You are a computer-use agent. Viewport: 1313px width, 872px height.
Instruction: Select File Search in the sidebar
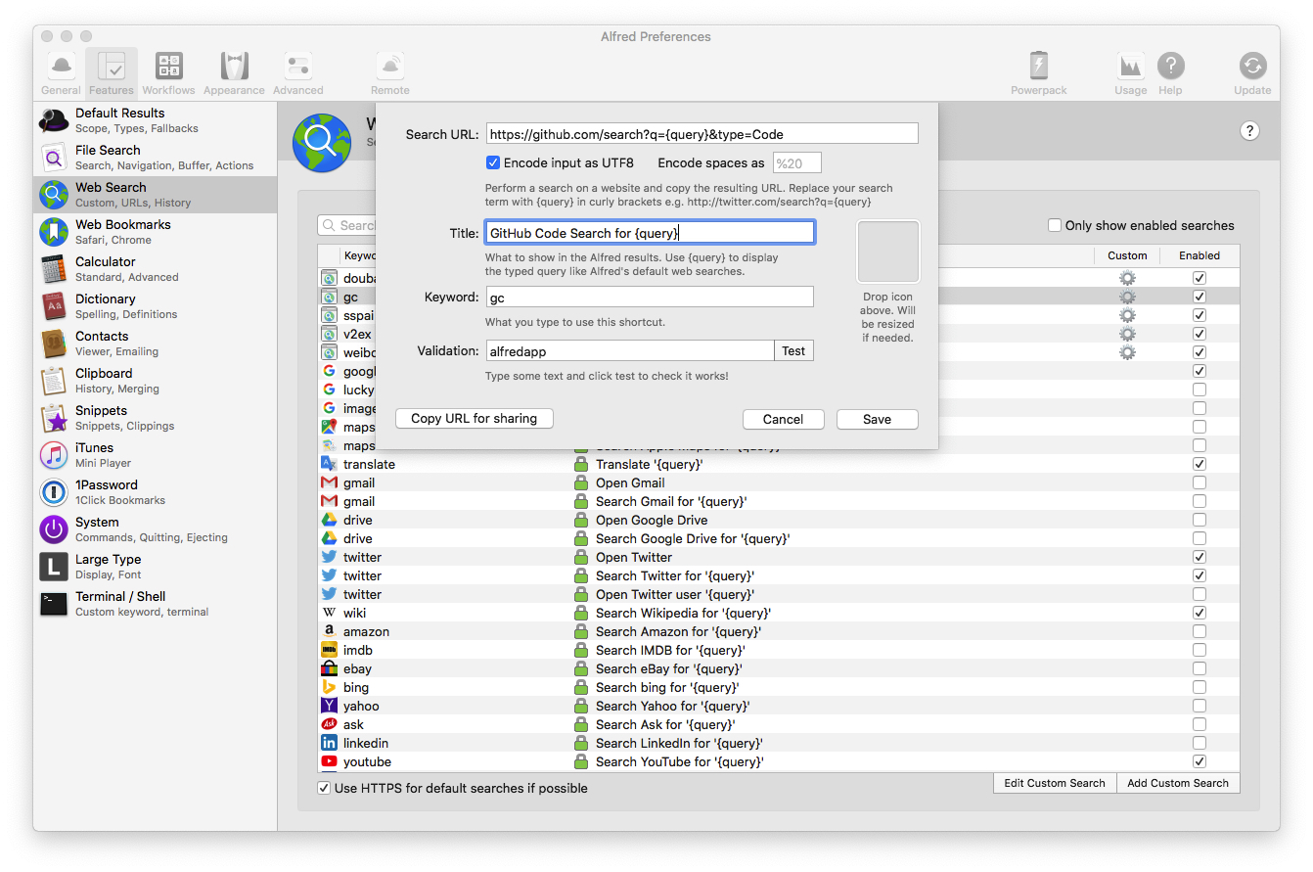156,158
